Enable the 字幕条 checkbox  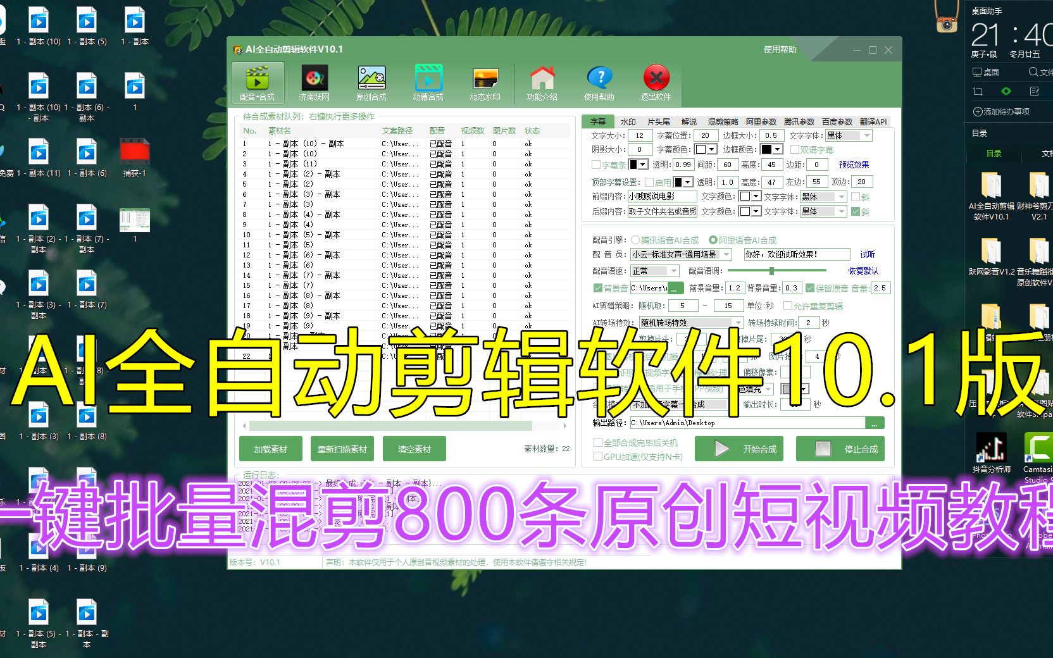596,164
